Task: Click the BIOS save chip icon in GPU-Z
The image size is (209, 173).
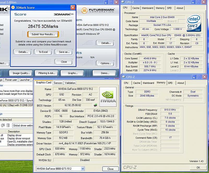Action: point(95,105)
